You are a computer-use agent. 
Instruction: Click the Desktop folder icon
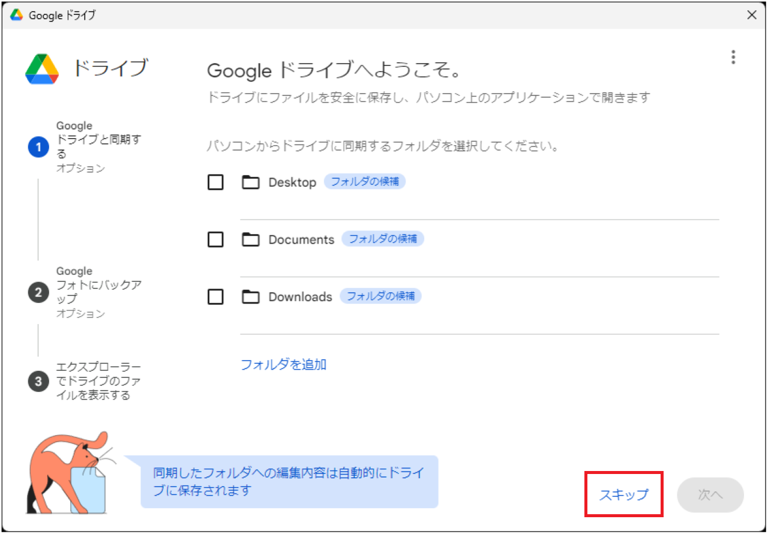point(250,182)
